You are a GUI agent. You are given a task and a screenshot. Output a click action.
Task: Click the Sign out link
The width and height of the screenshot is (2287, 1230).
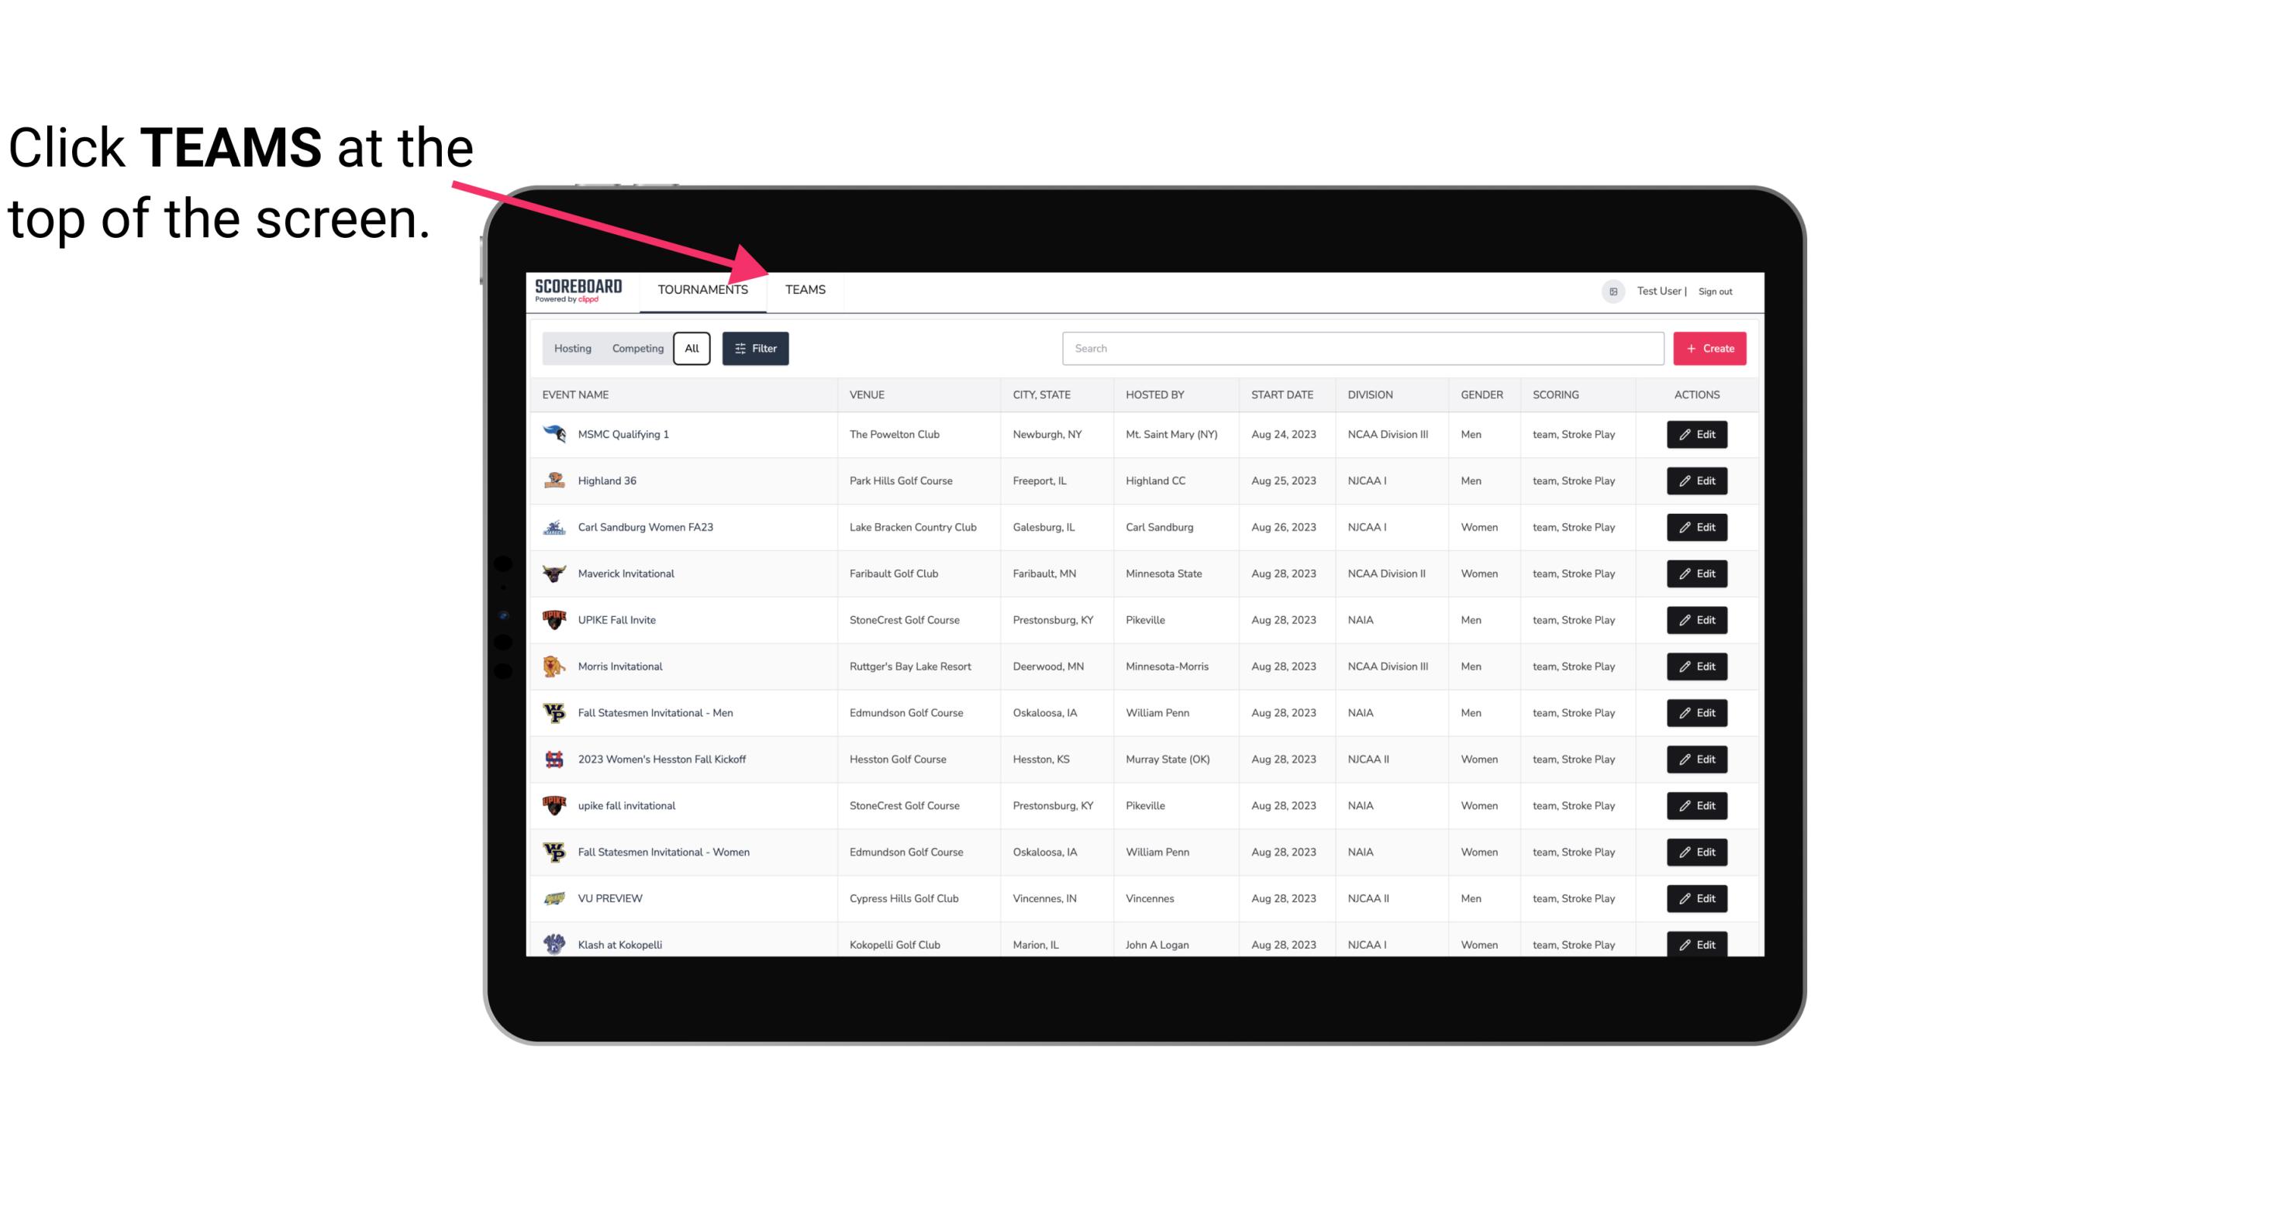tap(1713, 289)
